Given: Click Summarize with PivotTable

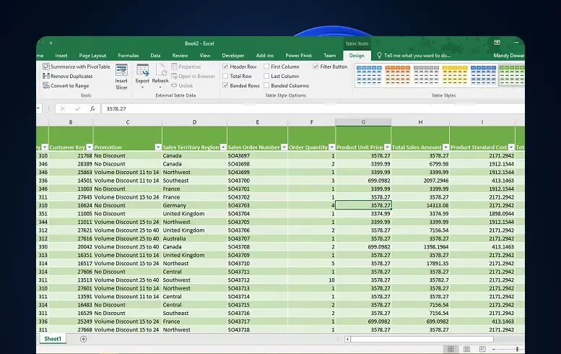Looking at the screenshot, I should tap(79, 66).
